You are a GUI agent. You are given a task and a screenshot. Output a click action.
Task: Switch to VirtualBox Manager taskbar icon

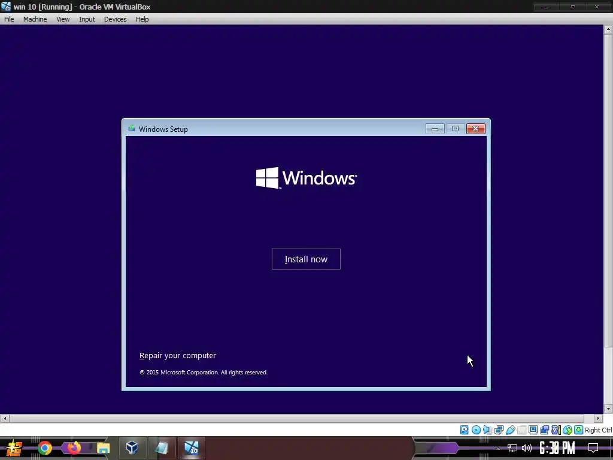[x=132, y=448]
